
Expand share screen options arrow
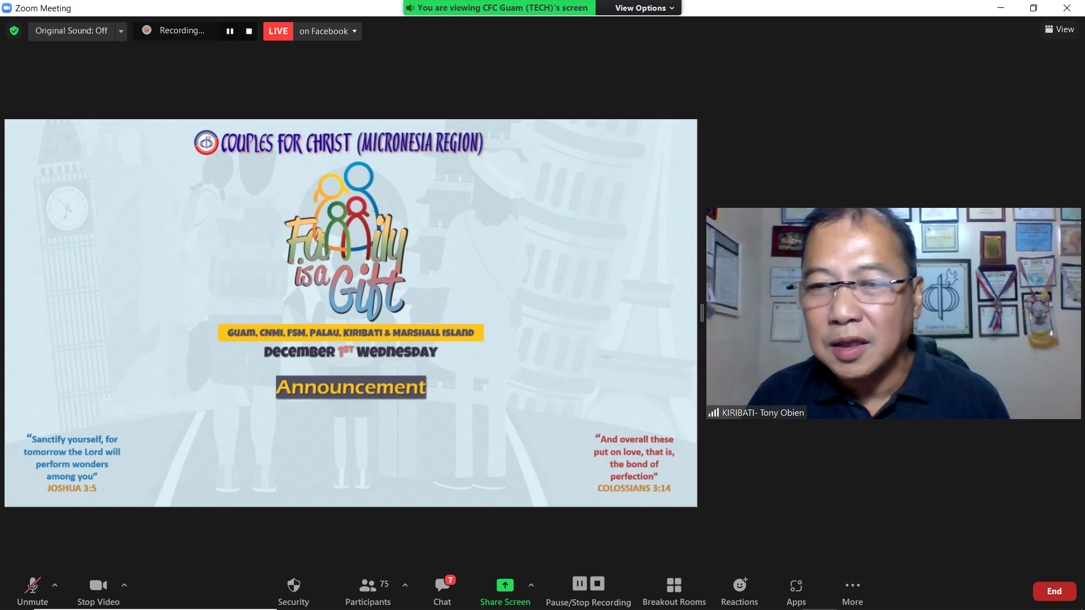click(x=531, y=585)
